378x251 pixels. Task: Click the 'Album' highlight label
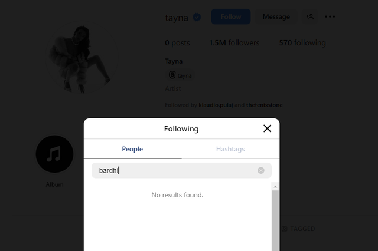[54, 184]
